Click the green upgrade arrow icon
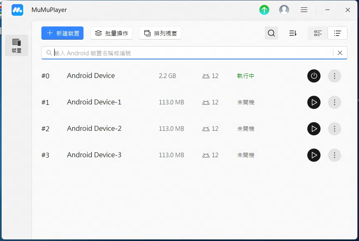 (264, 10)
